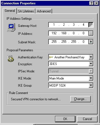Viewport: 100px width, 125px height.
Task: Click the disabled IPSec Mode dropdown arrow
Action: click(91, 71)
